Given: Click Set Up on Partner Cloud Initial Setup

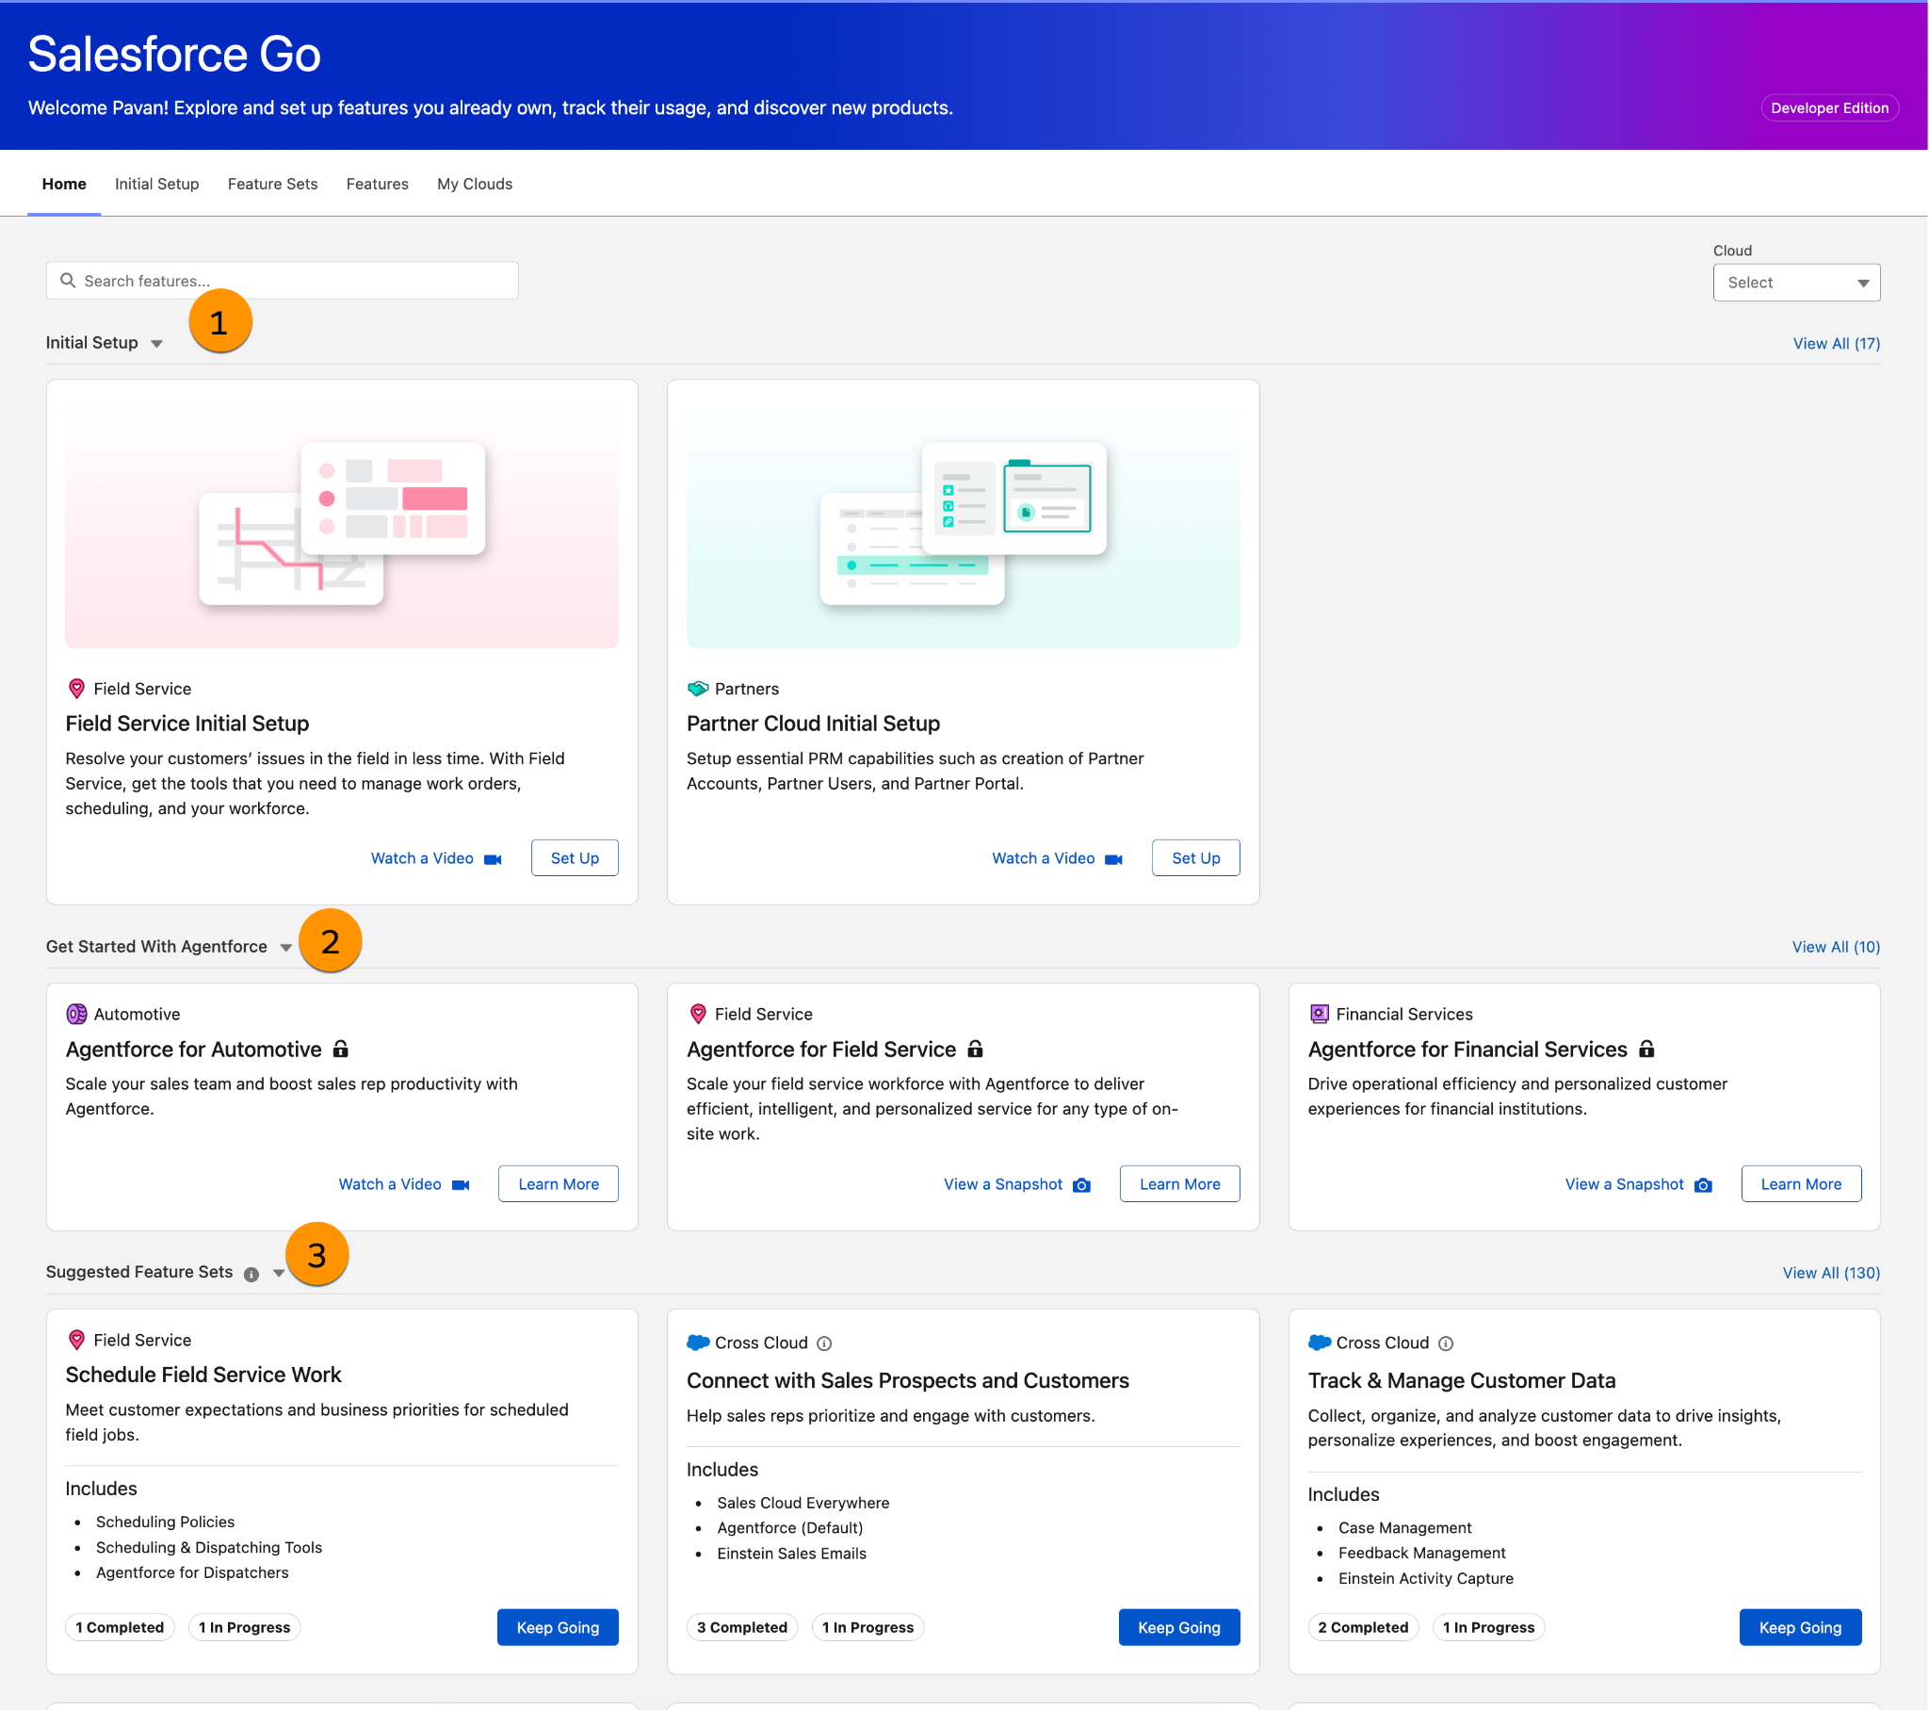Looking at the screenshot, I should [1195, 857].
